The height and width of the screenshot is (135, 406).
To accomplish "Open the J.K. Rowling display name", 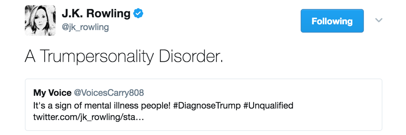I will (96, 14).
